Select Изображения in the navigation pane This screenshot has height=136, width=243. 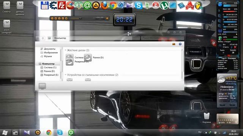[x=49, y=53]
